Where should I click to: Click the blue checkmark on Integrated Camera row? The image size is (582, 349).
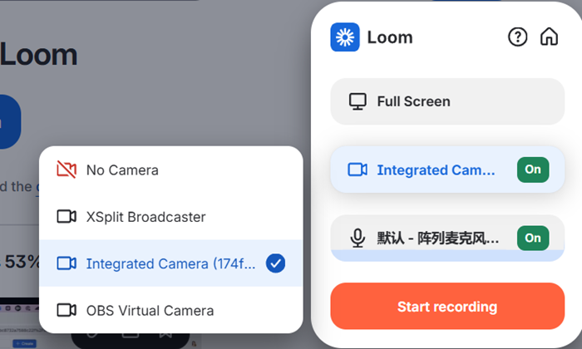tap(275, 263)
